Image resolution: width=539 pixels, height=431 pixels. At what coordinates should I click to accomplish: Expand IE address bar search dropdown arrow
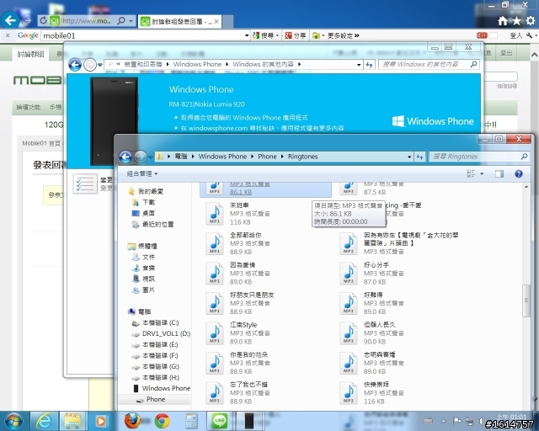coord(131,21)
